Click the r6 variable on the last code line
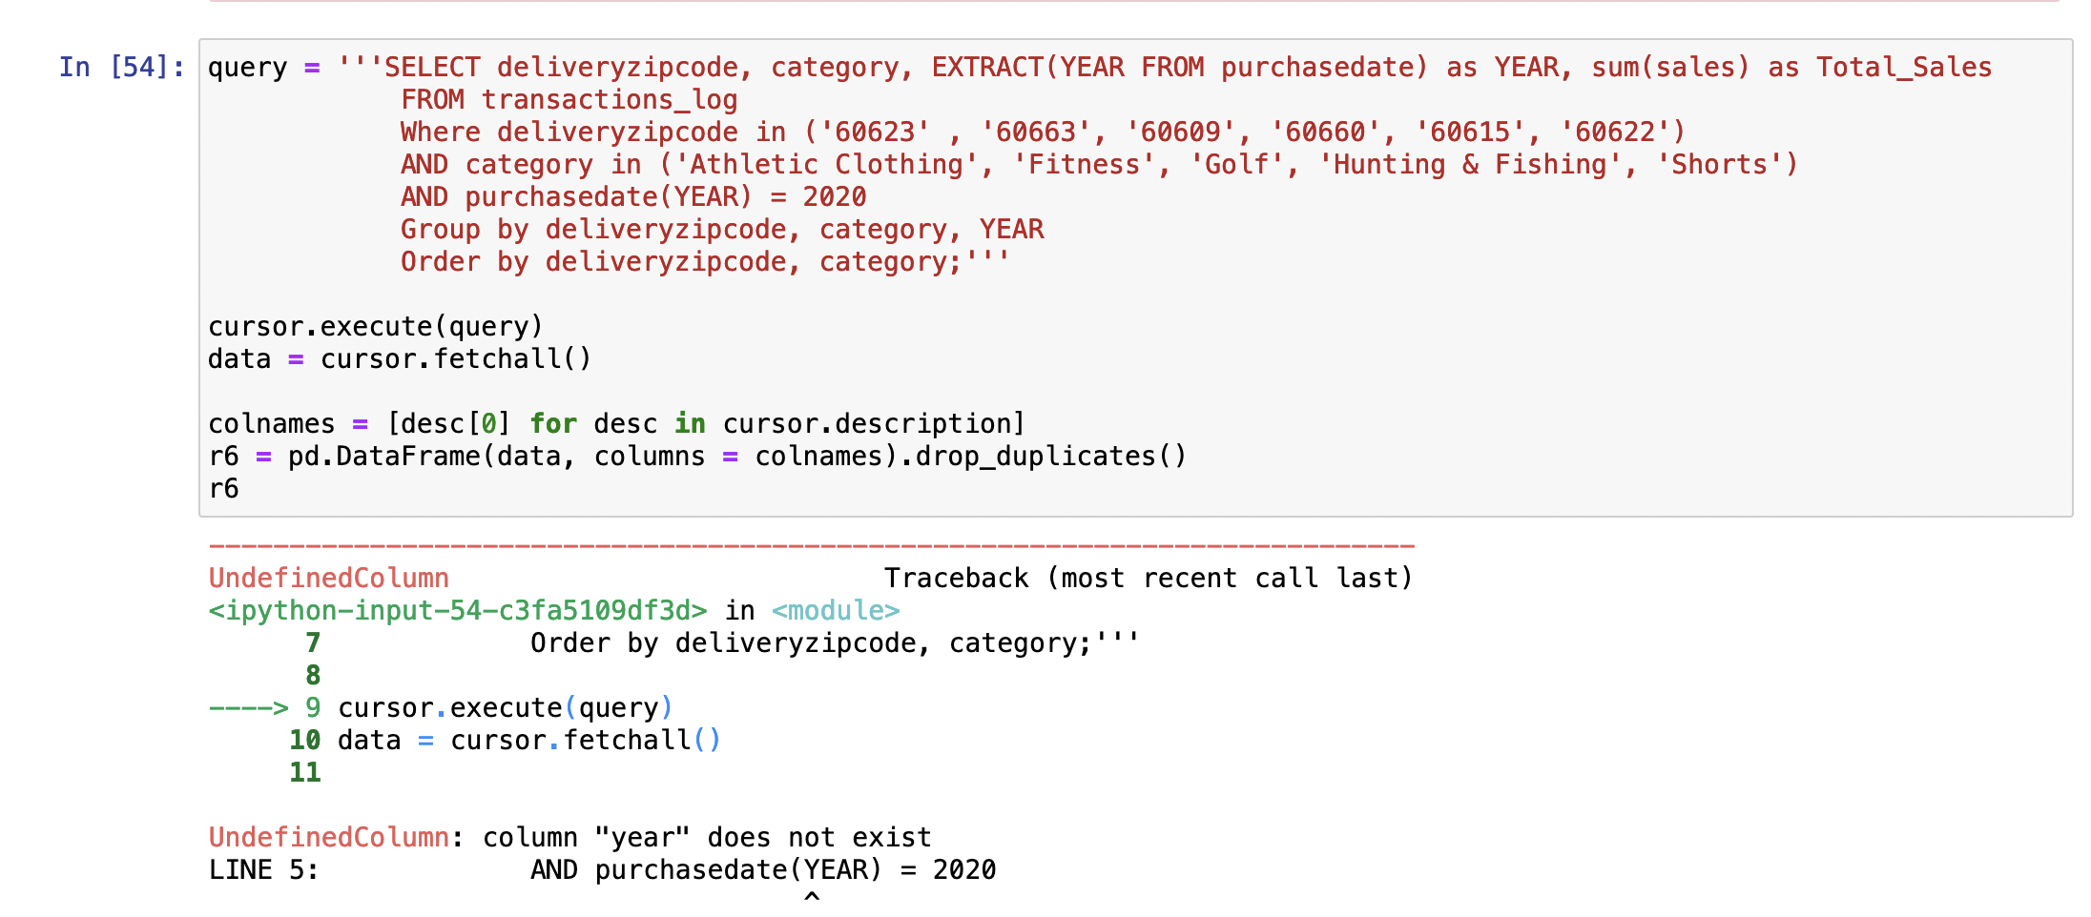The height and width of the screenshot is (917, 2091). point(221,488)
